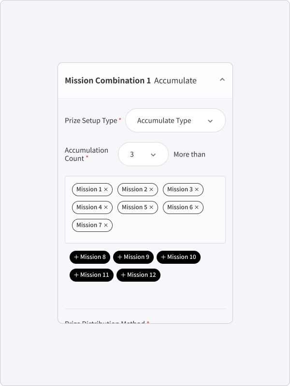Remove Mission 3 via its x icon
Viewport: 290px width, 386px height.
(197, 189)
